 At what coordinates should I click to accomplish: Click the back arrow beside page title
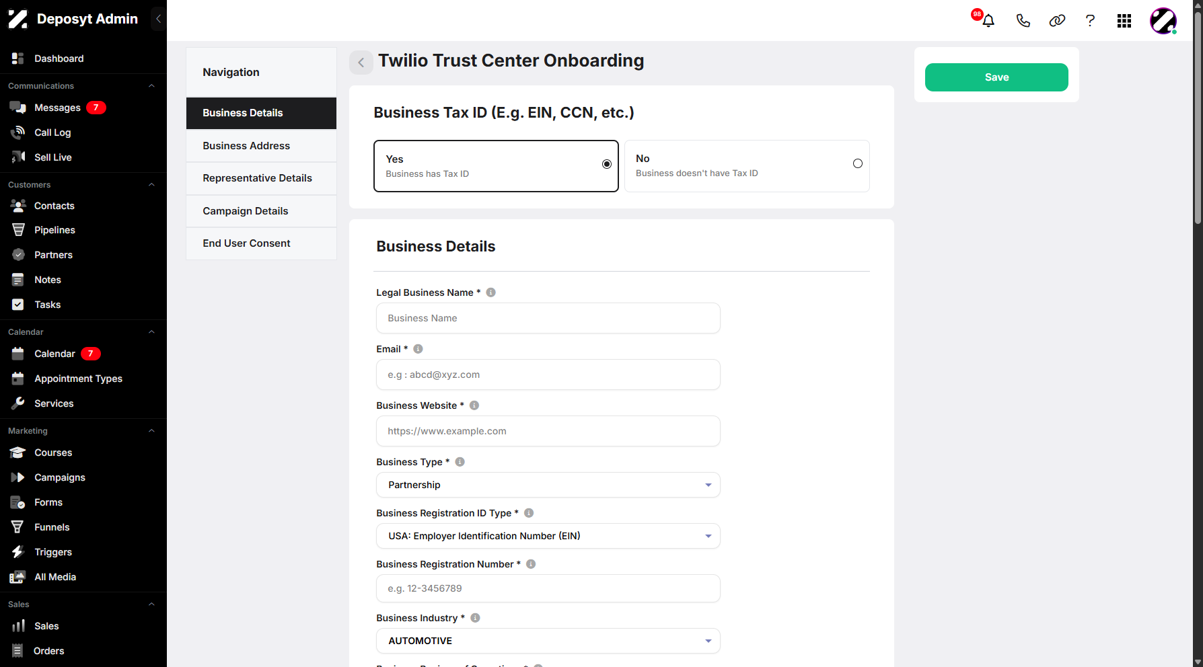click(361, 63)
